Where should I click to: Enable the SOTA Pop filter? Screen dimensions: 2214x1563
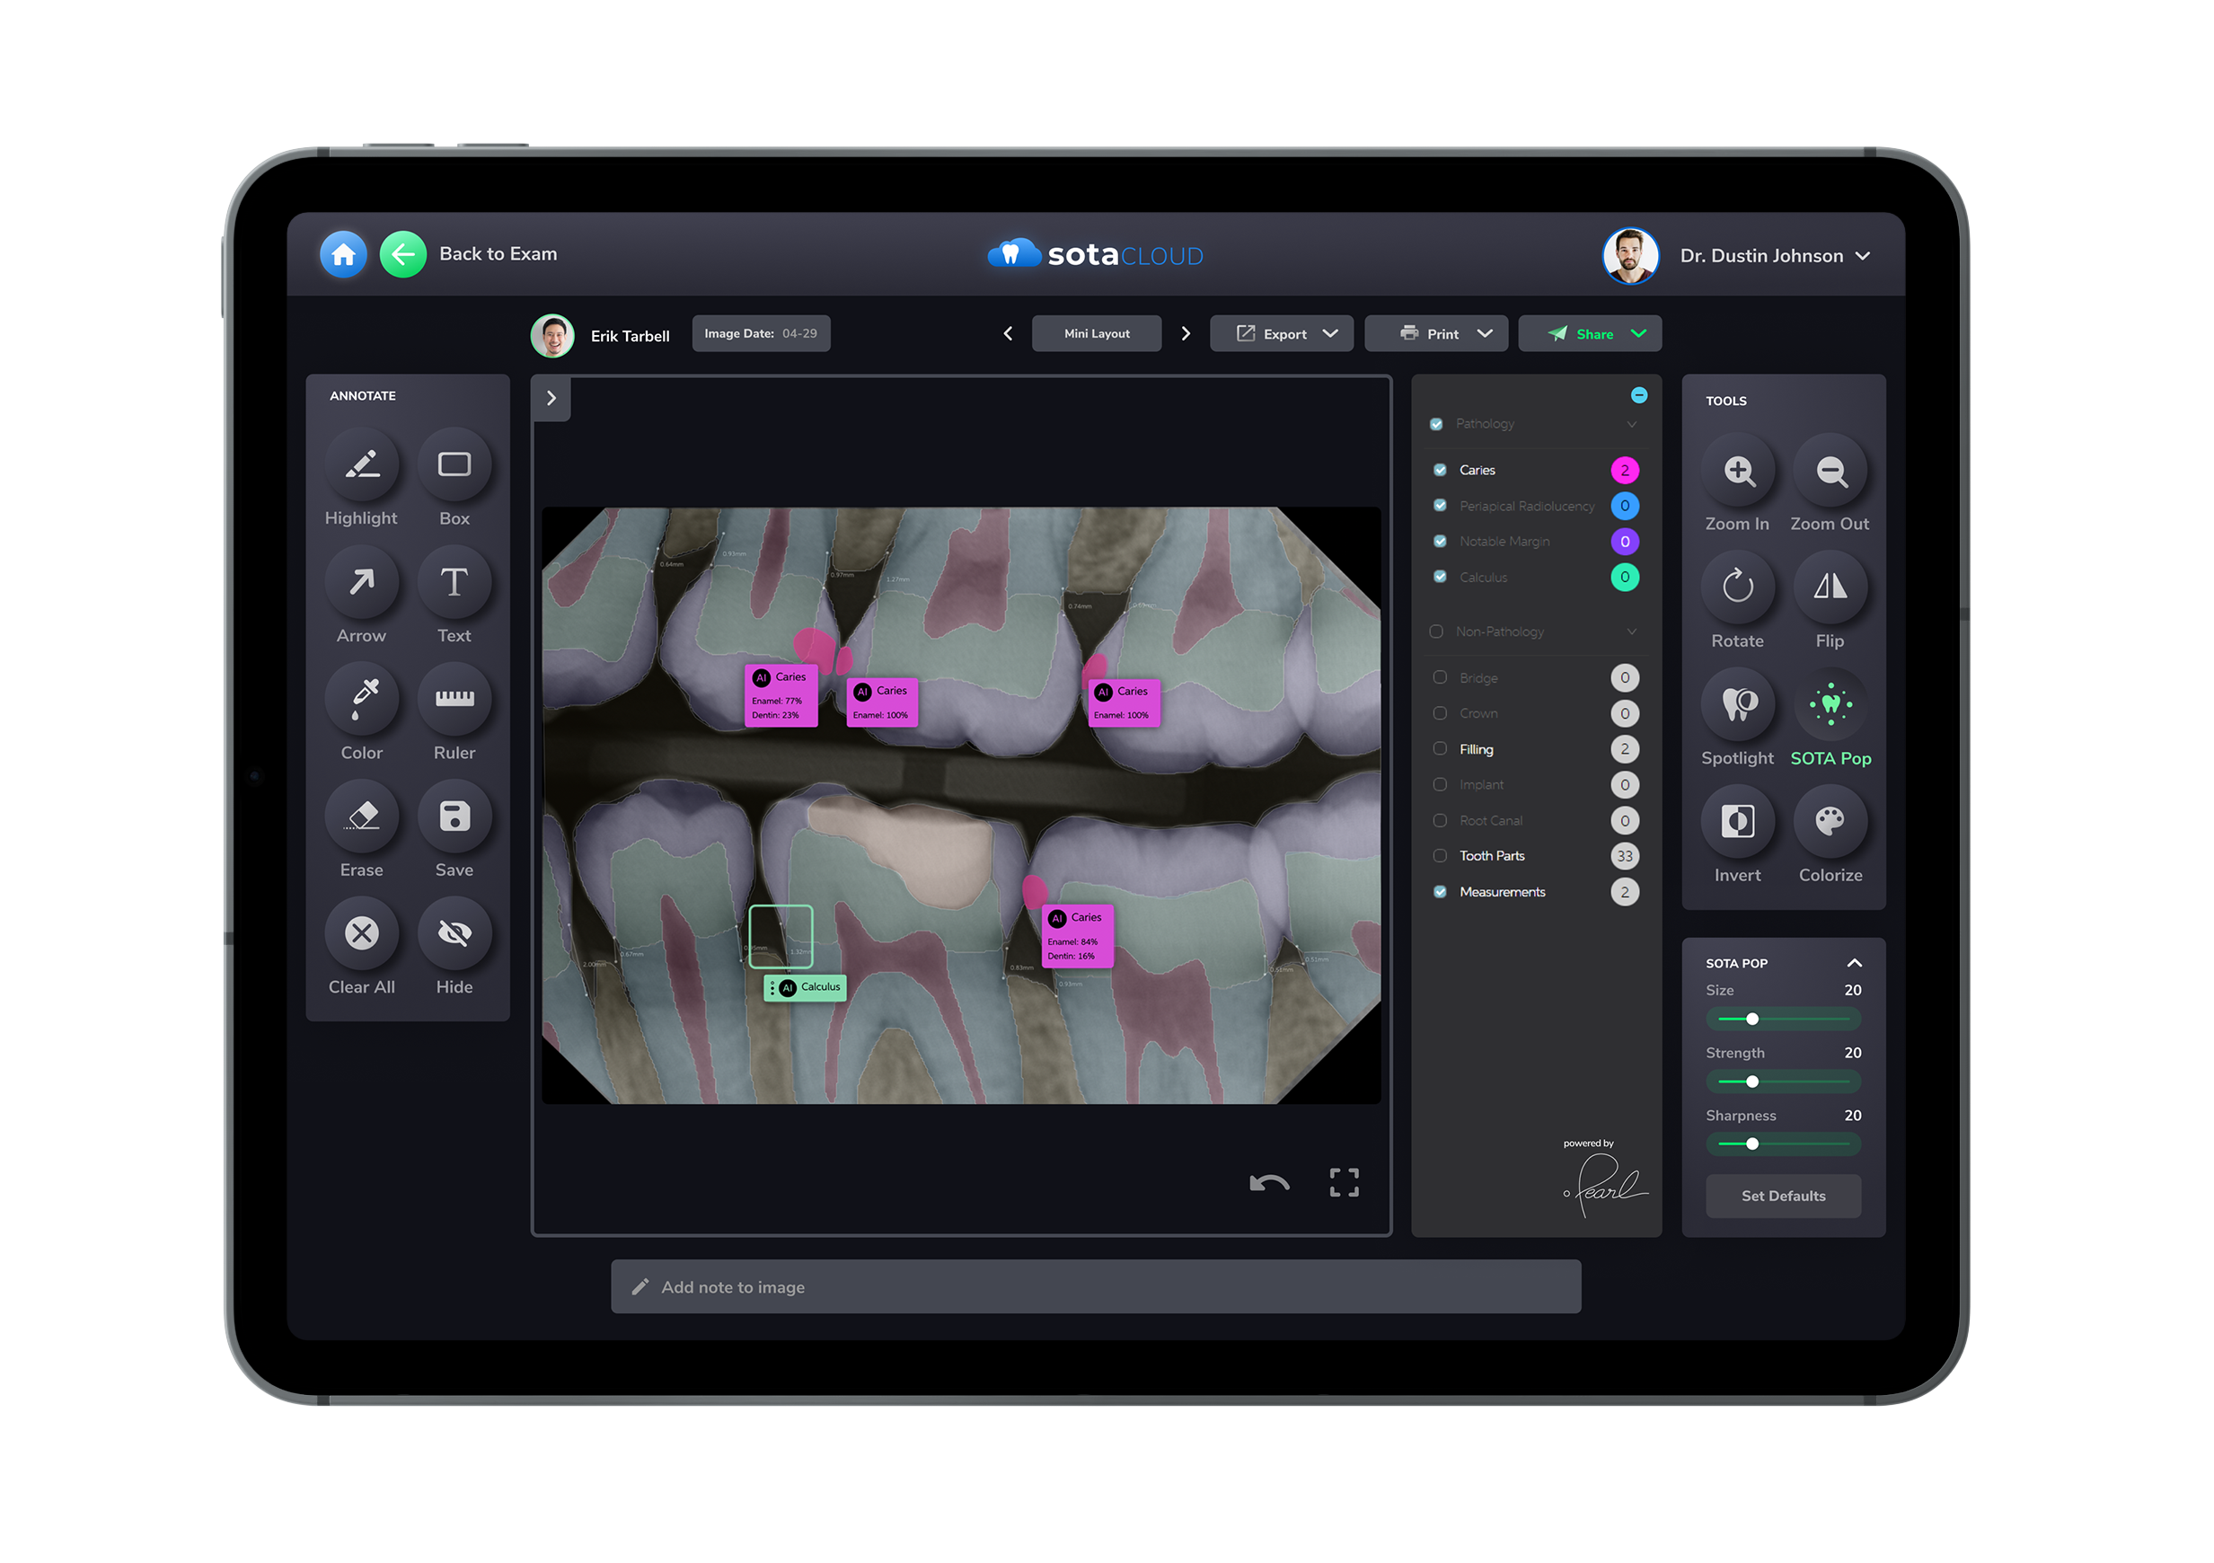[1830, 705]
